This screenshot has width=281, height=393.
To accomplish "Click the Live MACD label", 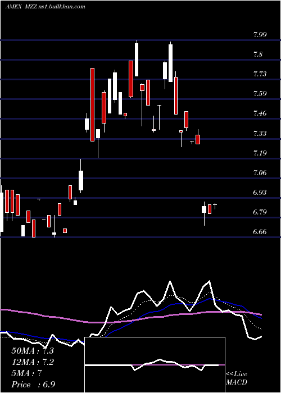I will [237, 378].
